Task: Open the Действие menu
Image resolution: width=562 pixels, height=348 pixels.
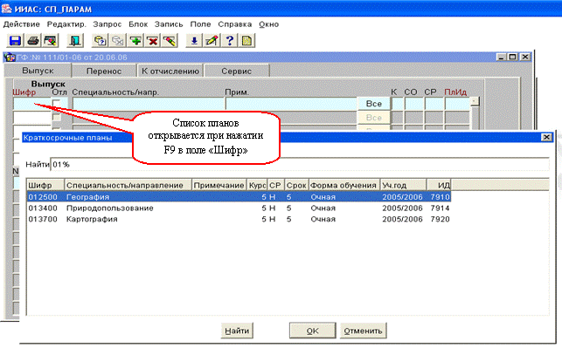Action: [22, 24]
